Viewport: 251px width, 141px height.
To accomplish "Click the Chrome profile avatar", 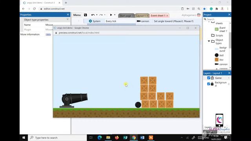I will 222,9.
